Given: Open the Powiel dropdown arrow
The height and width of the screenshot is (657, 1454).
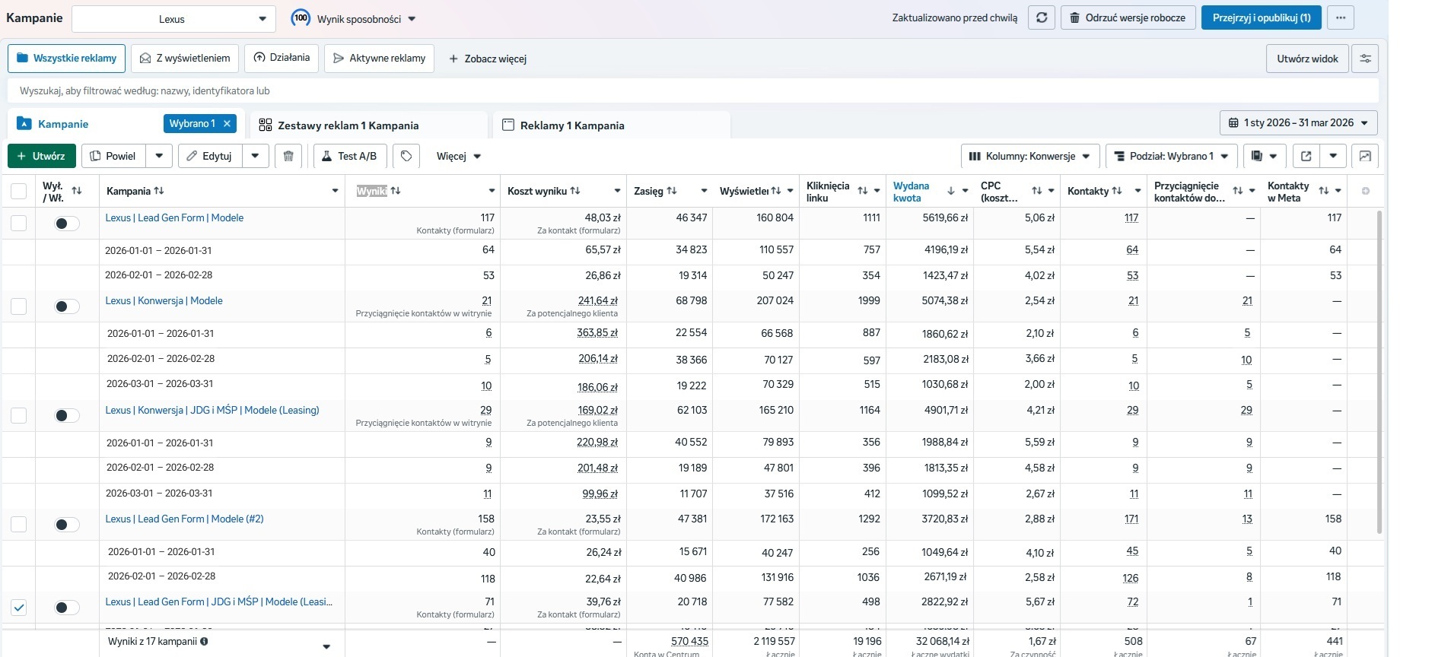Looking at the screenshot, I should pyautogui.click(x=159, y=156).
